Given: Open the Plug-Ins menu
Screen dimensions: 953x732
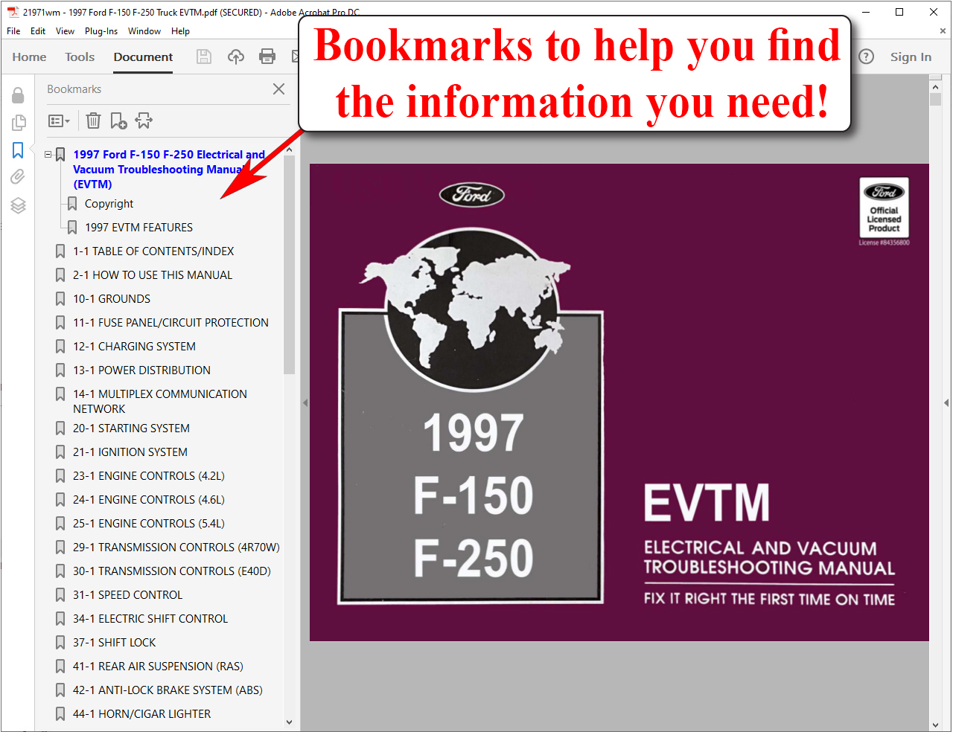Looking at the screenshot, I should (x=101, y=31).
